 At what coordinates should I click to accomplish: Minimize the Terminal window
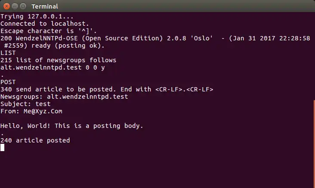click(15, 6)
